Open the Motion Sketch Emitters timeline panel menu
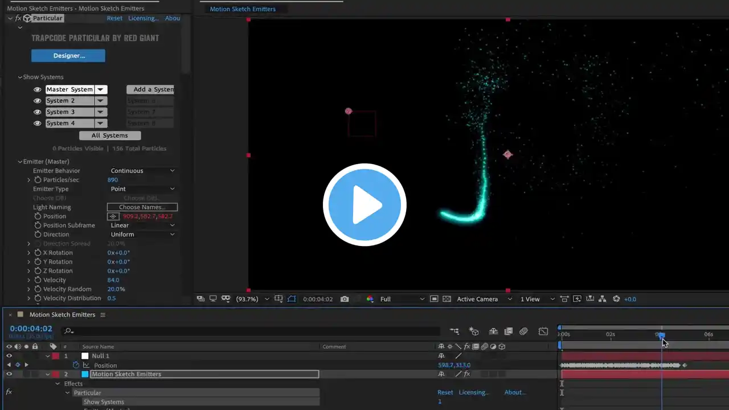 point(103,315)
